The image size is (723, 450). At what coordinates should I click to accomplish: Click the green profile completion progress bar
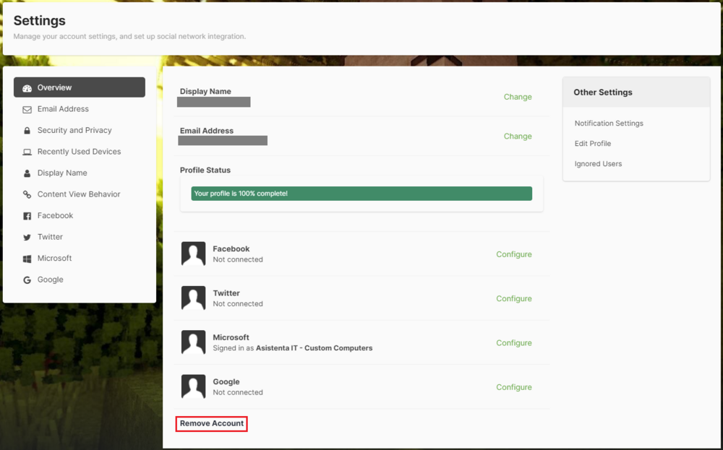(361, 194)
